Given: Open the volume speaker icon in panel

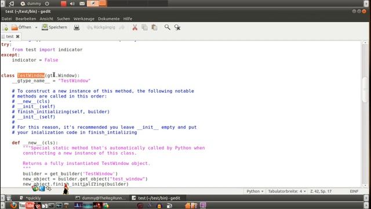Looking at the screenshot, I should pyautogui.click(x=72, y=3).
